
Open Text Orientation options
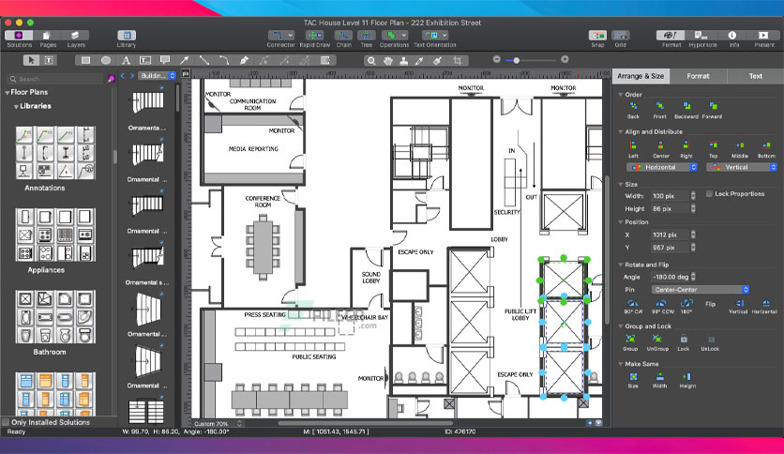(434, 36)
